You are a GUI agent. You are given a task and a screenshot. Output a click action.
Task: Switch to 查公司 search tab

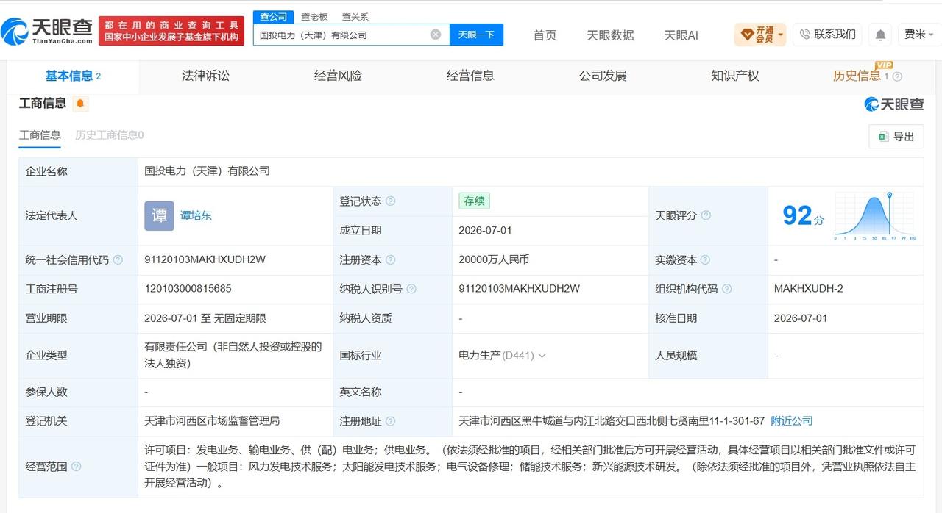tap(274, 16)
